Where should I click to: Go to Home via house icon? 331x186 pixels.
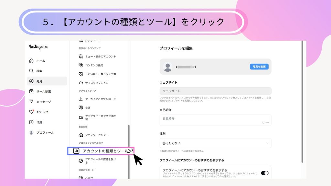(31, 61)
